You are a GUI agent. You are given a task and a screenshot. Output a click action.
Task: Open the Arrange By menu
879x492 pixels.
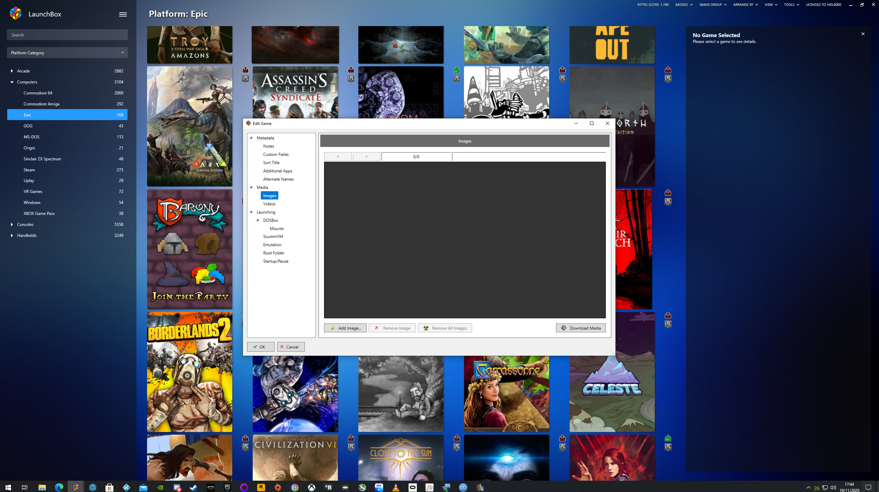click(x=745, y=4)
